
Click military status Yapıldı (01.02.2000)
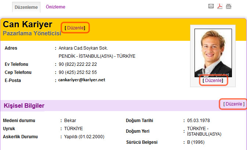pyautogui.click(x=84, y=137)
